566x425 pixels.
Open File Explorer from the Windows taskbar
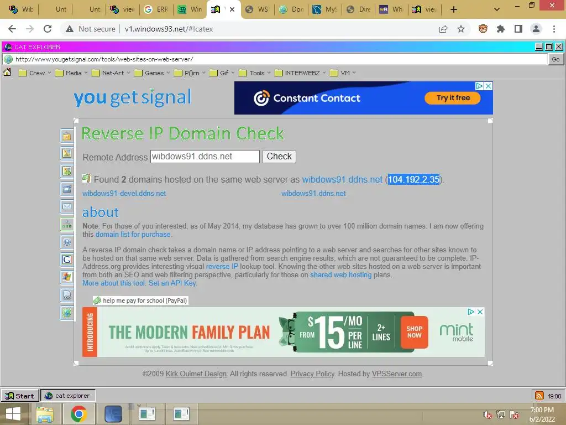(45, 414)
